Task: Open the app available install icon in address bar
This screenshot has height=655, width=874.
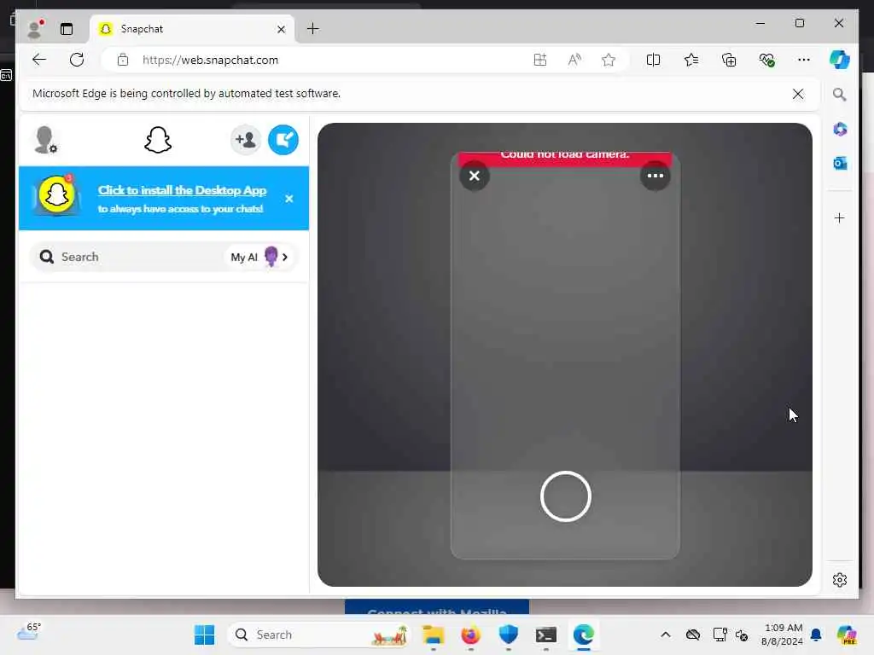Action: coord(540,60)
